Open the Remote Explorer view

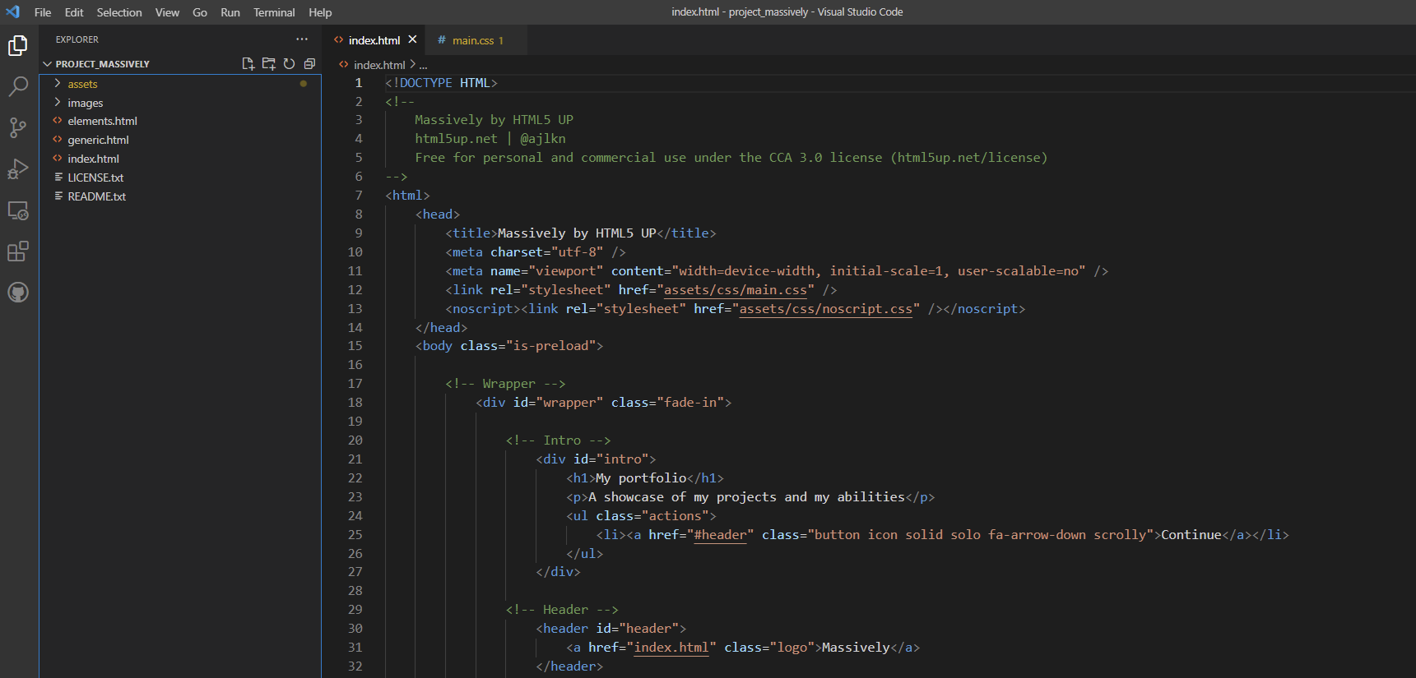[x=18, y=210]
